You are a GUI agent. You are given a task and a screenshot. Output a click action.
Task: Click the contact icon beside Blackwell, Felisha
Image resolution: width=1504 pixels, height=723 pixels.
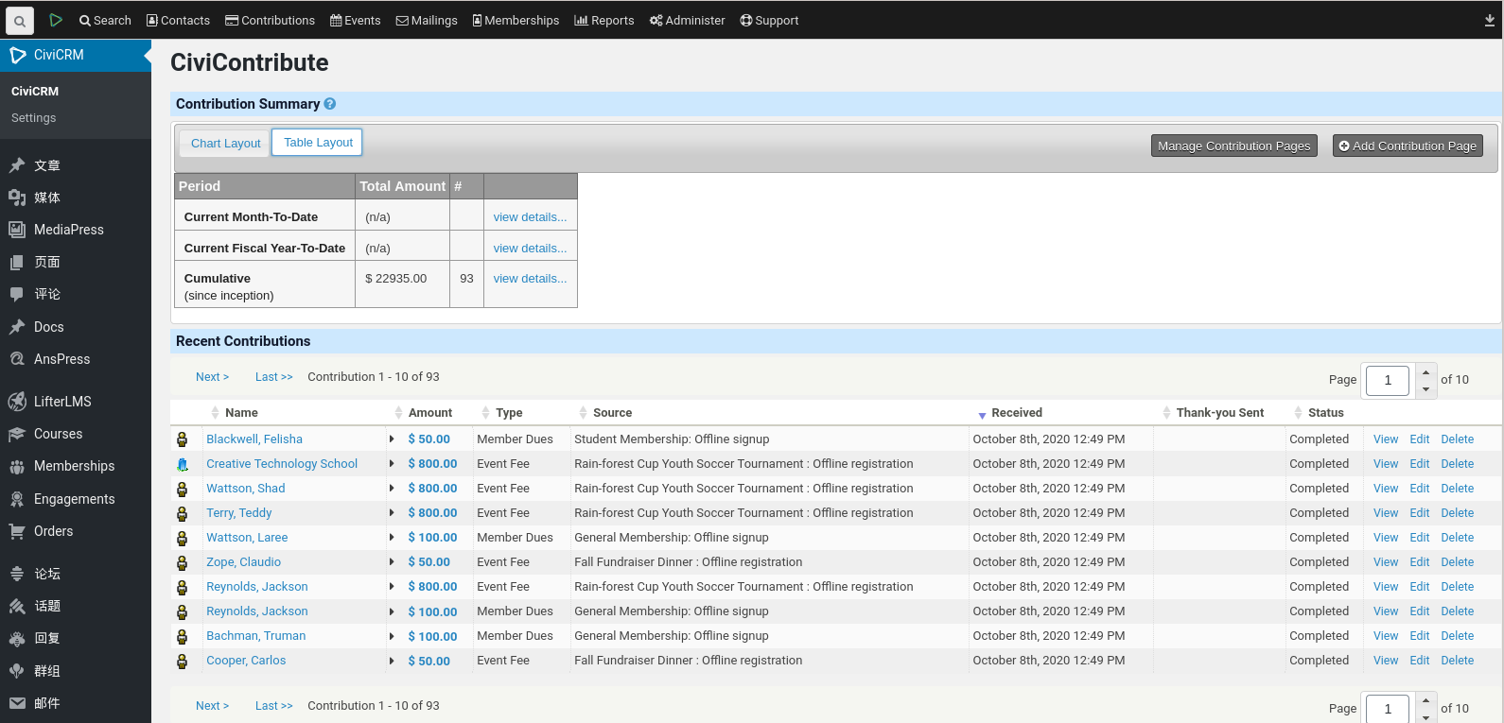pos(183,439)
